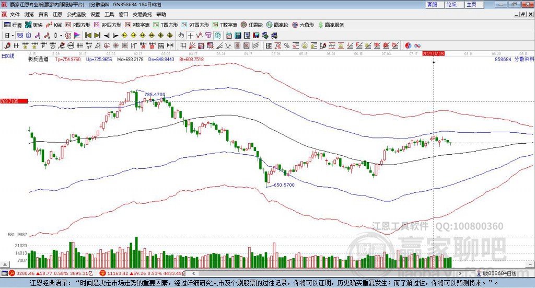Open the P数字表 tool
Screen dimensions: 535x288
[x=137, y=25]
